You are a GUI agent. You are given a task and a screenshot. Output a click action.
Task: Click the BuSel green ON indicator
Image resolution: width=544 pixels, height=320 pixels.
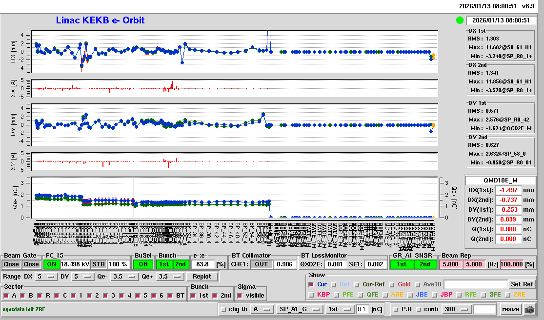pyautogui.click(x=143, y=264)
